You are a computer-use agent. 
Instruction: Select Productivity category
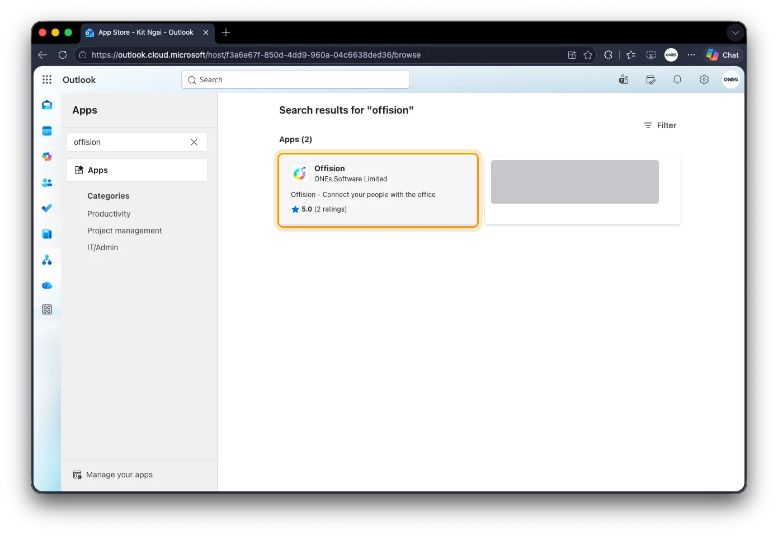(109, 214)
